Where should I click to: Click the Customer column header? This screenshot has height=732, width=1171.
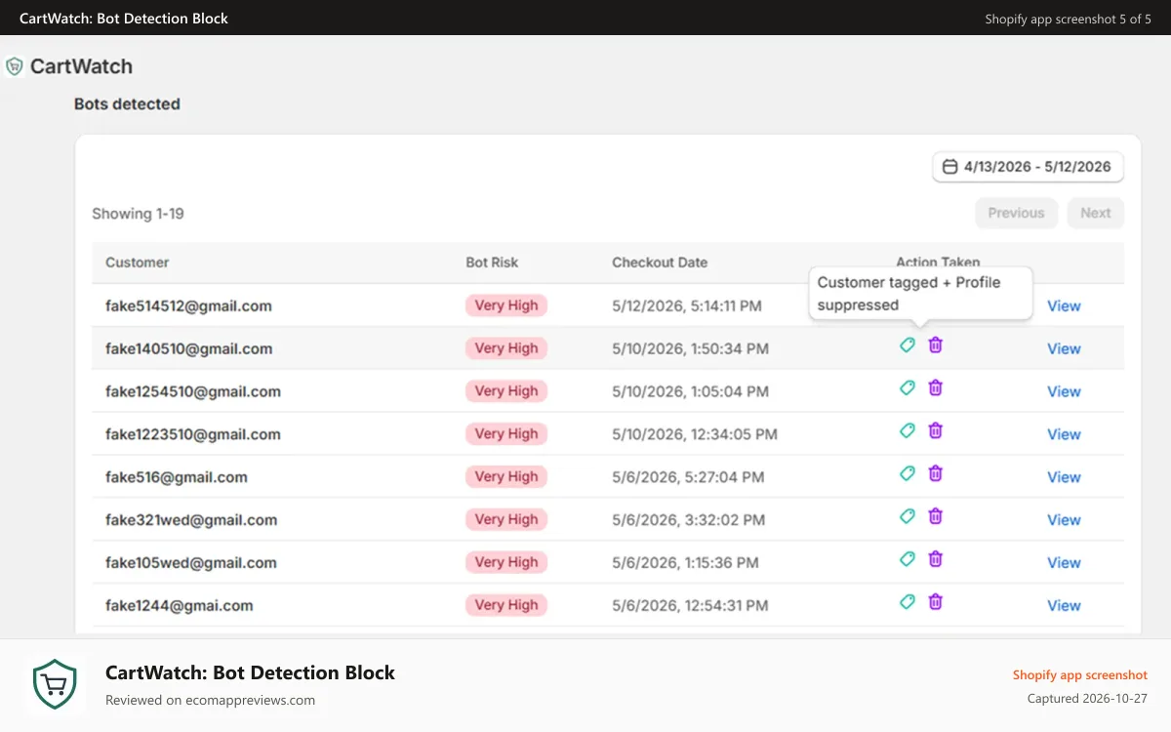point(138,263)
